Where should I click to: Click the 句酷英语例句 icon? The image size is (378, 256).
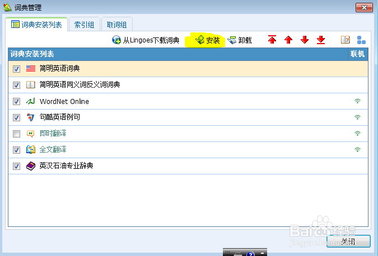point(31,117)
